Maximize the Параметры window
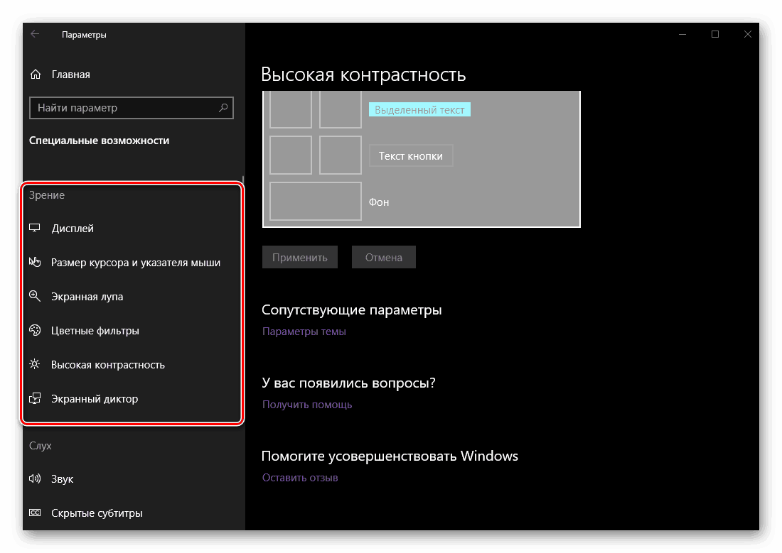Viewport: 782px width, 553px height. click(715, 34)
